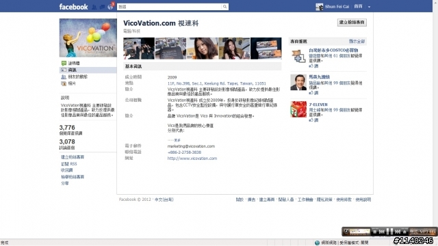Open the friends' activity sidebar item
Image resolution: width=438 pixels, height=246 pixels.
pyautogui.click(x=75, y=77)
